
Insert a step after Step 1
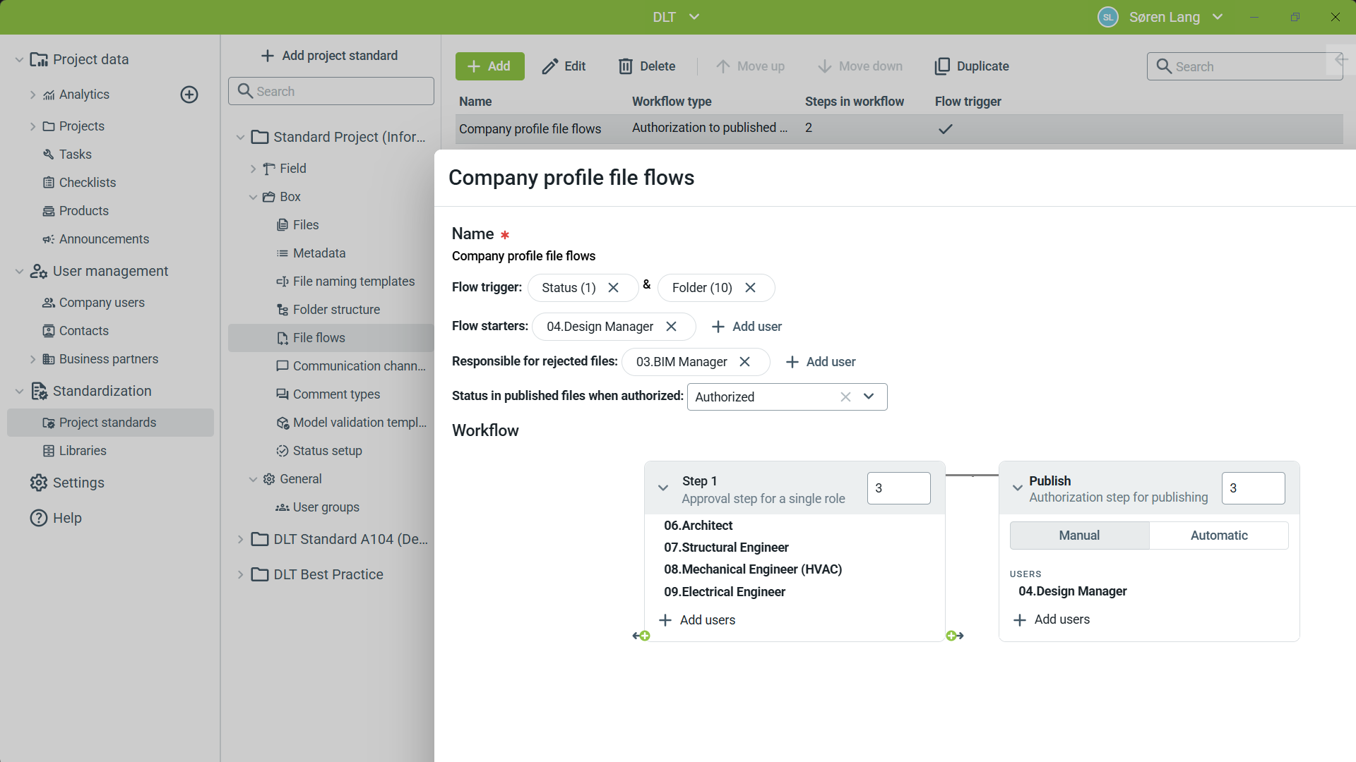point(955,636)
